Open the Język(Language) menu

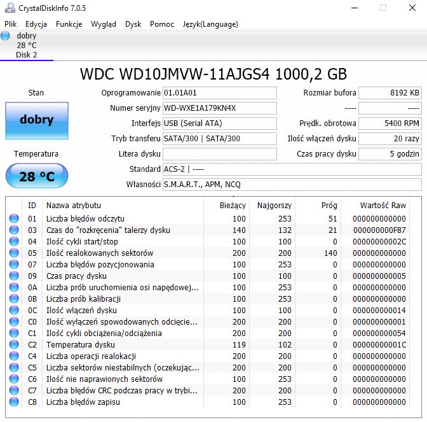210,24
